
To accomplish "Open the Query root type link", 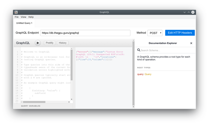I will (148, 74).
